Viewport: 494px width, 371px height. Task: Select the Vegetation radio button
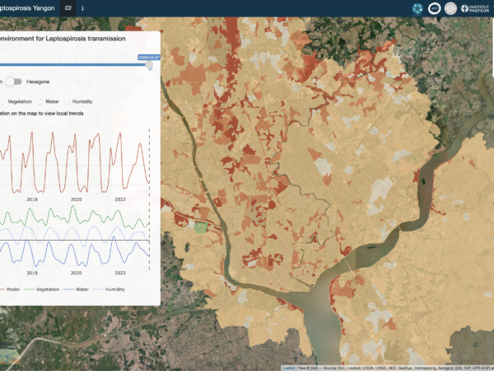(2, 101)
